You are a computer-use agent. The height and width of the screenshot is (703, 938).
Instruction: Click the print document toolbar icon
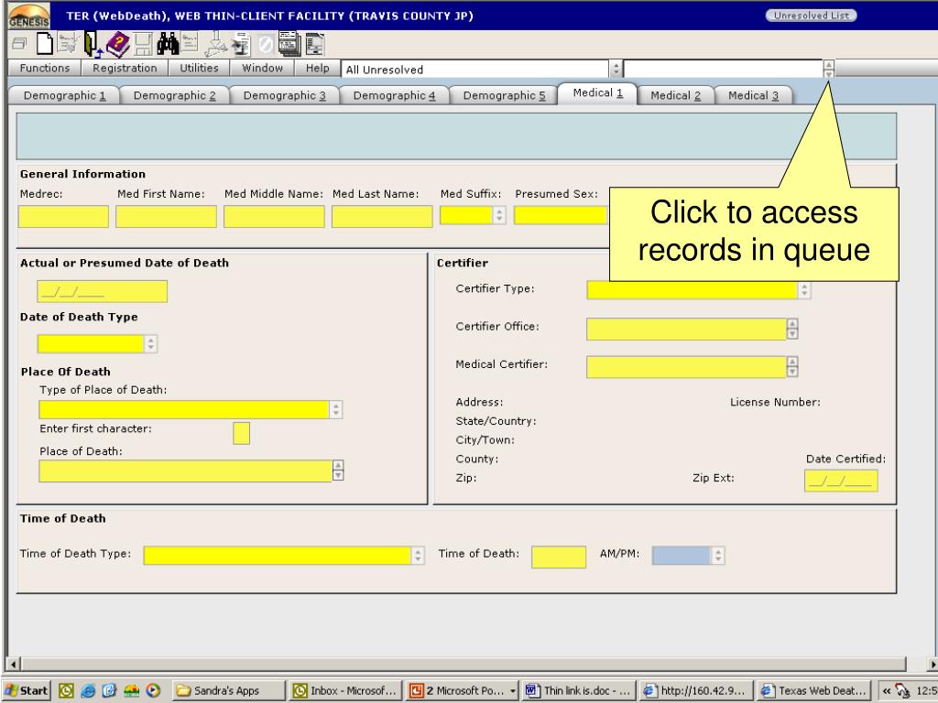click(x=242, y=45)
